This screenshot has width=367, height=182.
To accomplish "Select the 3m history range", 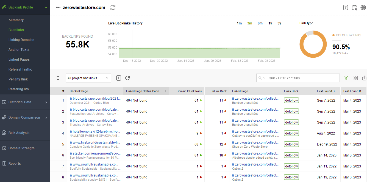I will [x=250, y=23].
